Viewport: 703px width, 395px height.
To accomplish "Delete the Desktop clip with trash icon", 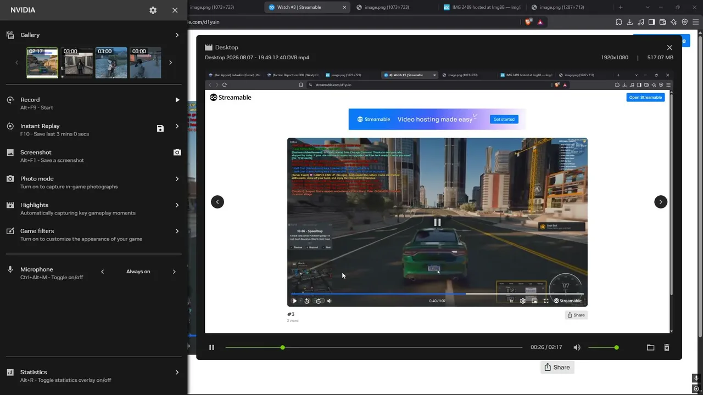I will (667, 347).
